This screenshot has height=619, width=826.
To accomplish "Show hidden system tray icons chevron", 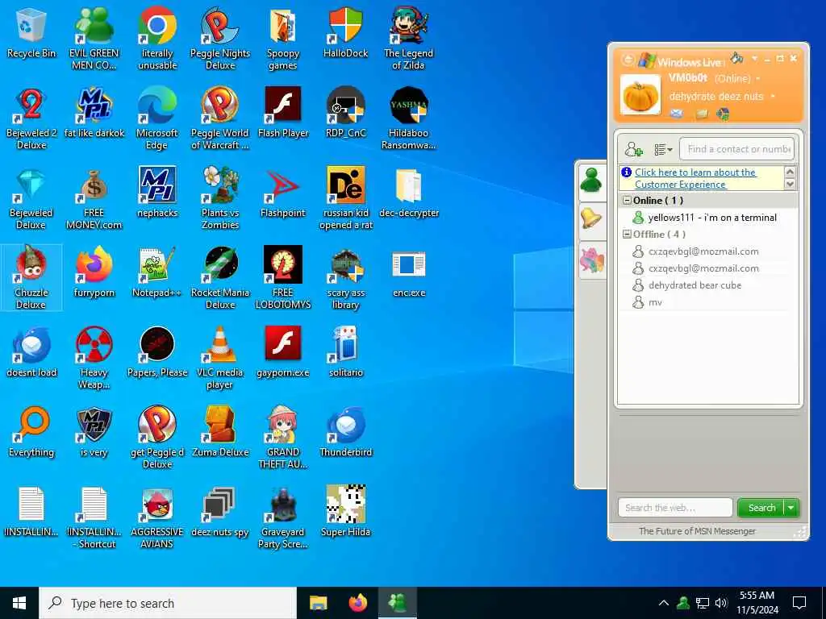I will [664, 603].
